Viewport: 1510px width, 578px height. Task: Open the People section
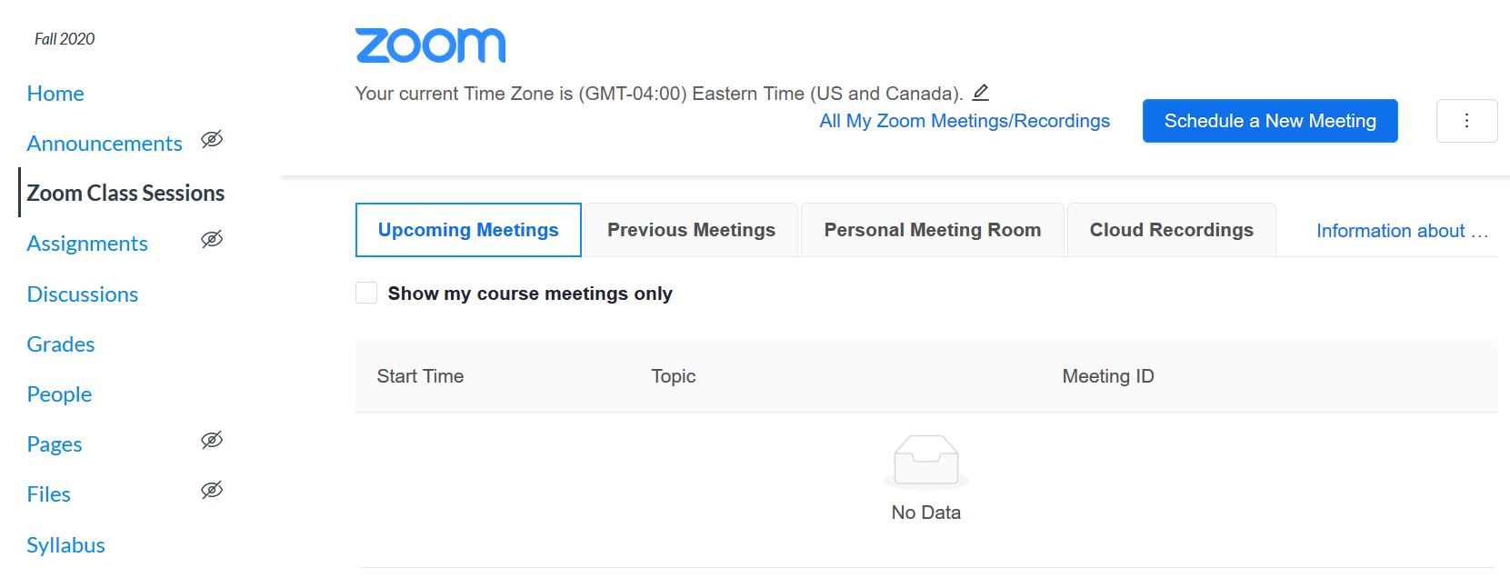coord(59,394)
